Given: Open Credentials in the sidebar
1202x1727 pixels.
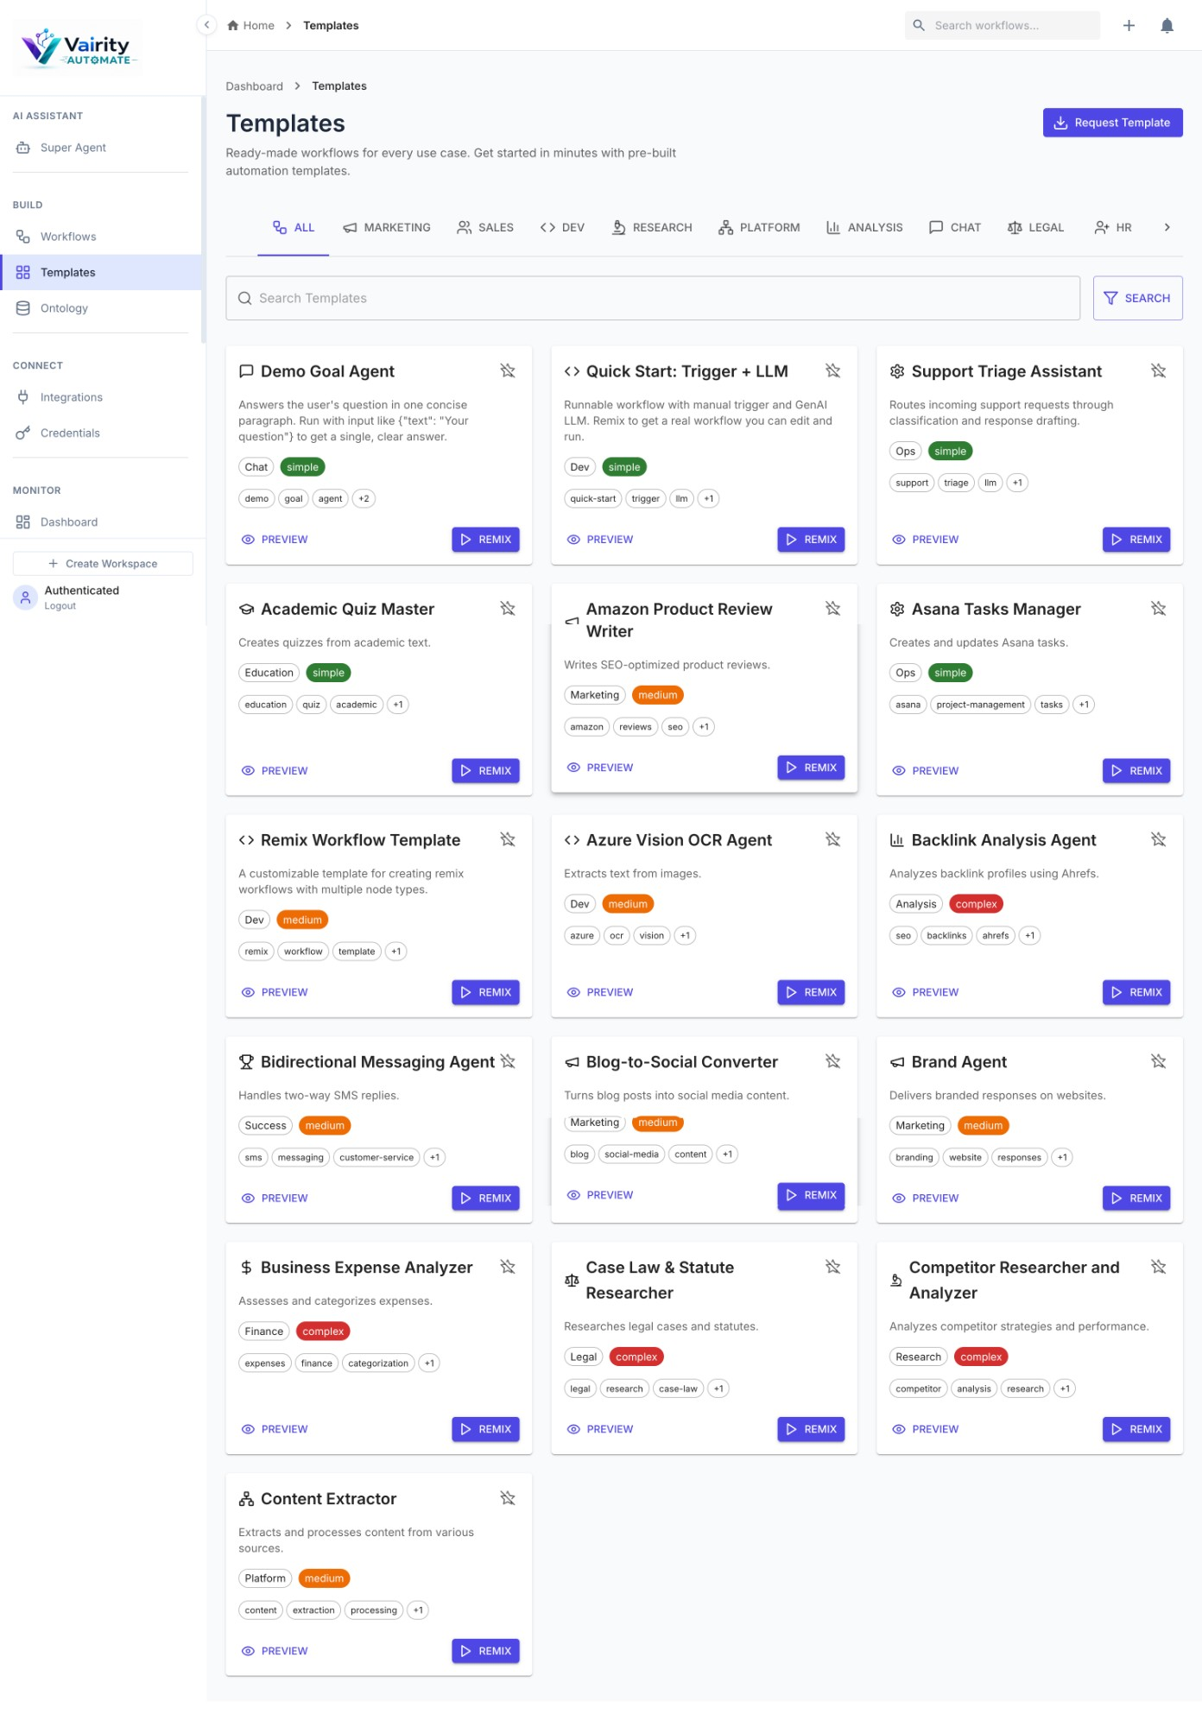Looking at the screenshot, I should coord(103,433).
